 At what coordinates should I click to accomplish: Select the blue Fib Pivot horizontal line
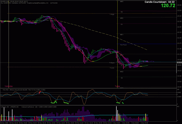[146, 44]
